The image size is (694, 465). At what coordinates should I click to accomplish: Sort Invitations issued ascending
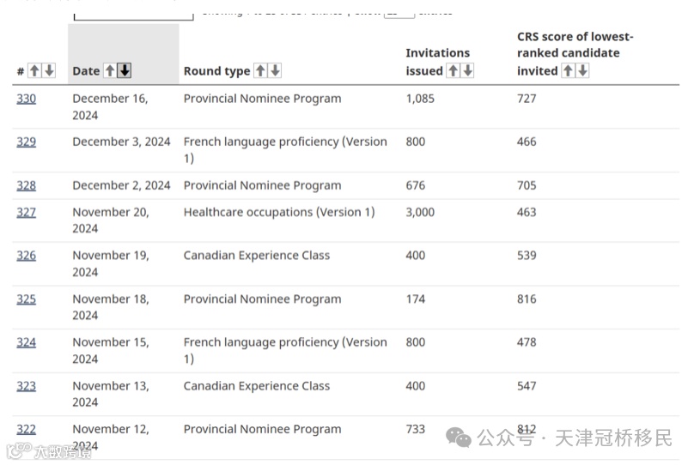click(453, 71)
